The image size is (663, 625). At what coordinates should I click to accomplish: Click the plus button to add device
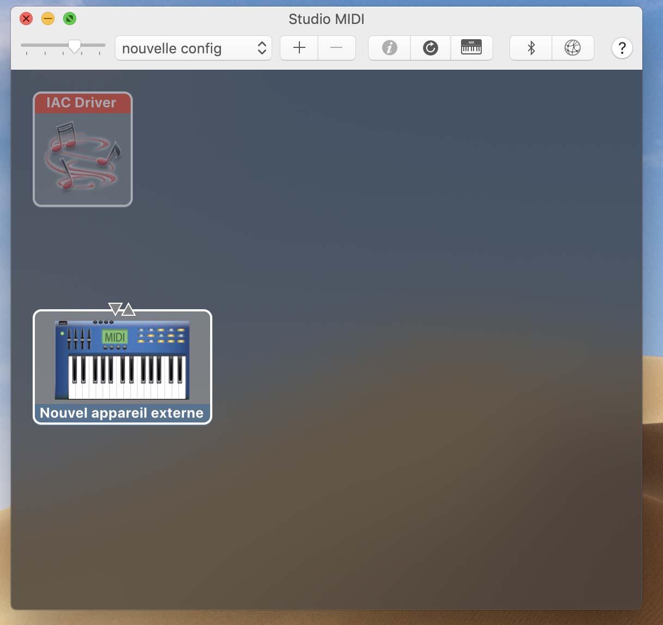coord(299,48)
